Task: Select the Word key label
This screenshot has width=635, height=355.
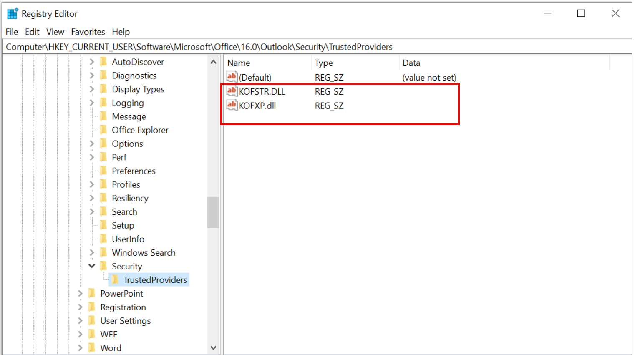Action: [x=111, y=348]
